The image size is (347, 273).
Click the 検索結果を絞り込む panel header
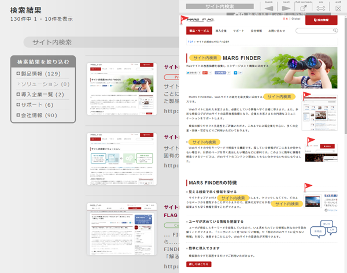coord(43,62)
